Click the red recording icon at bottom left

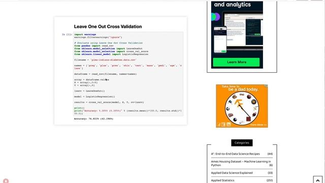pos(6,181)
